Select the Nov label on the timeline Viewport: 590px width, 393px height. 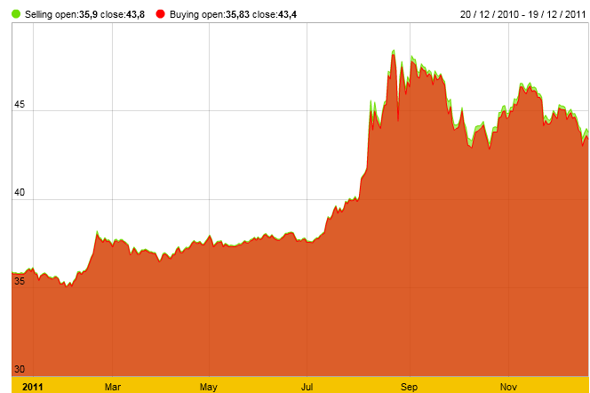click(x=507, y=387)
